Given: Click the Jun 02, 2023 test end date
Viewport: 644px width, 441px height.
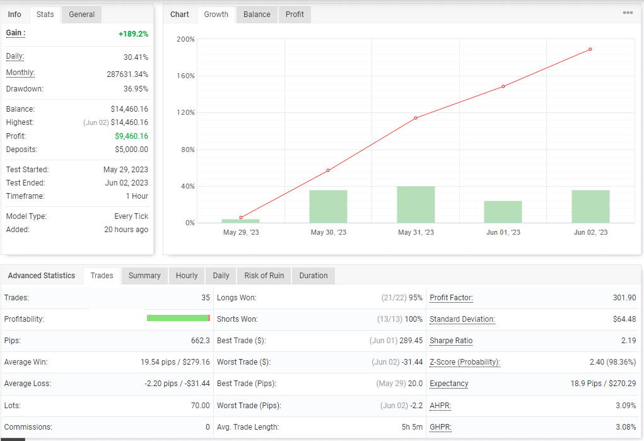Looking at the screenshot, I should [x=127, y=182].
